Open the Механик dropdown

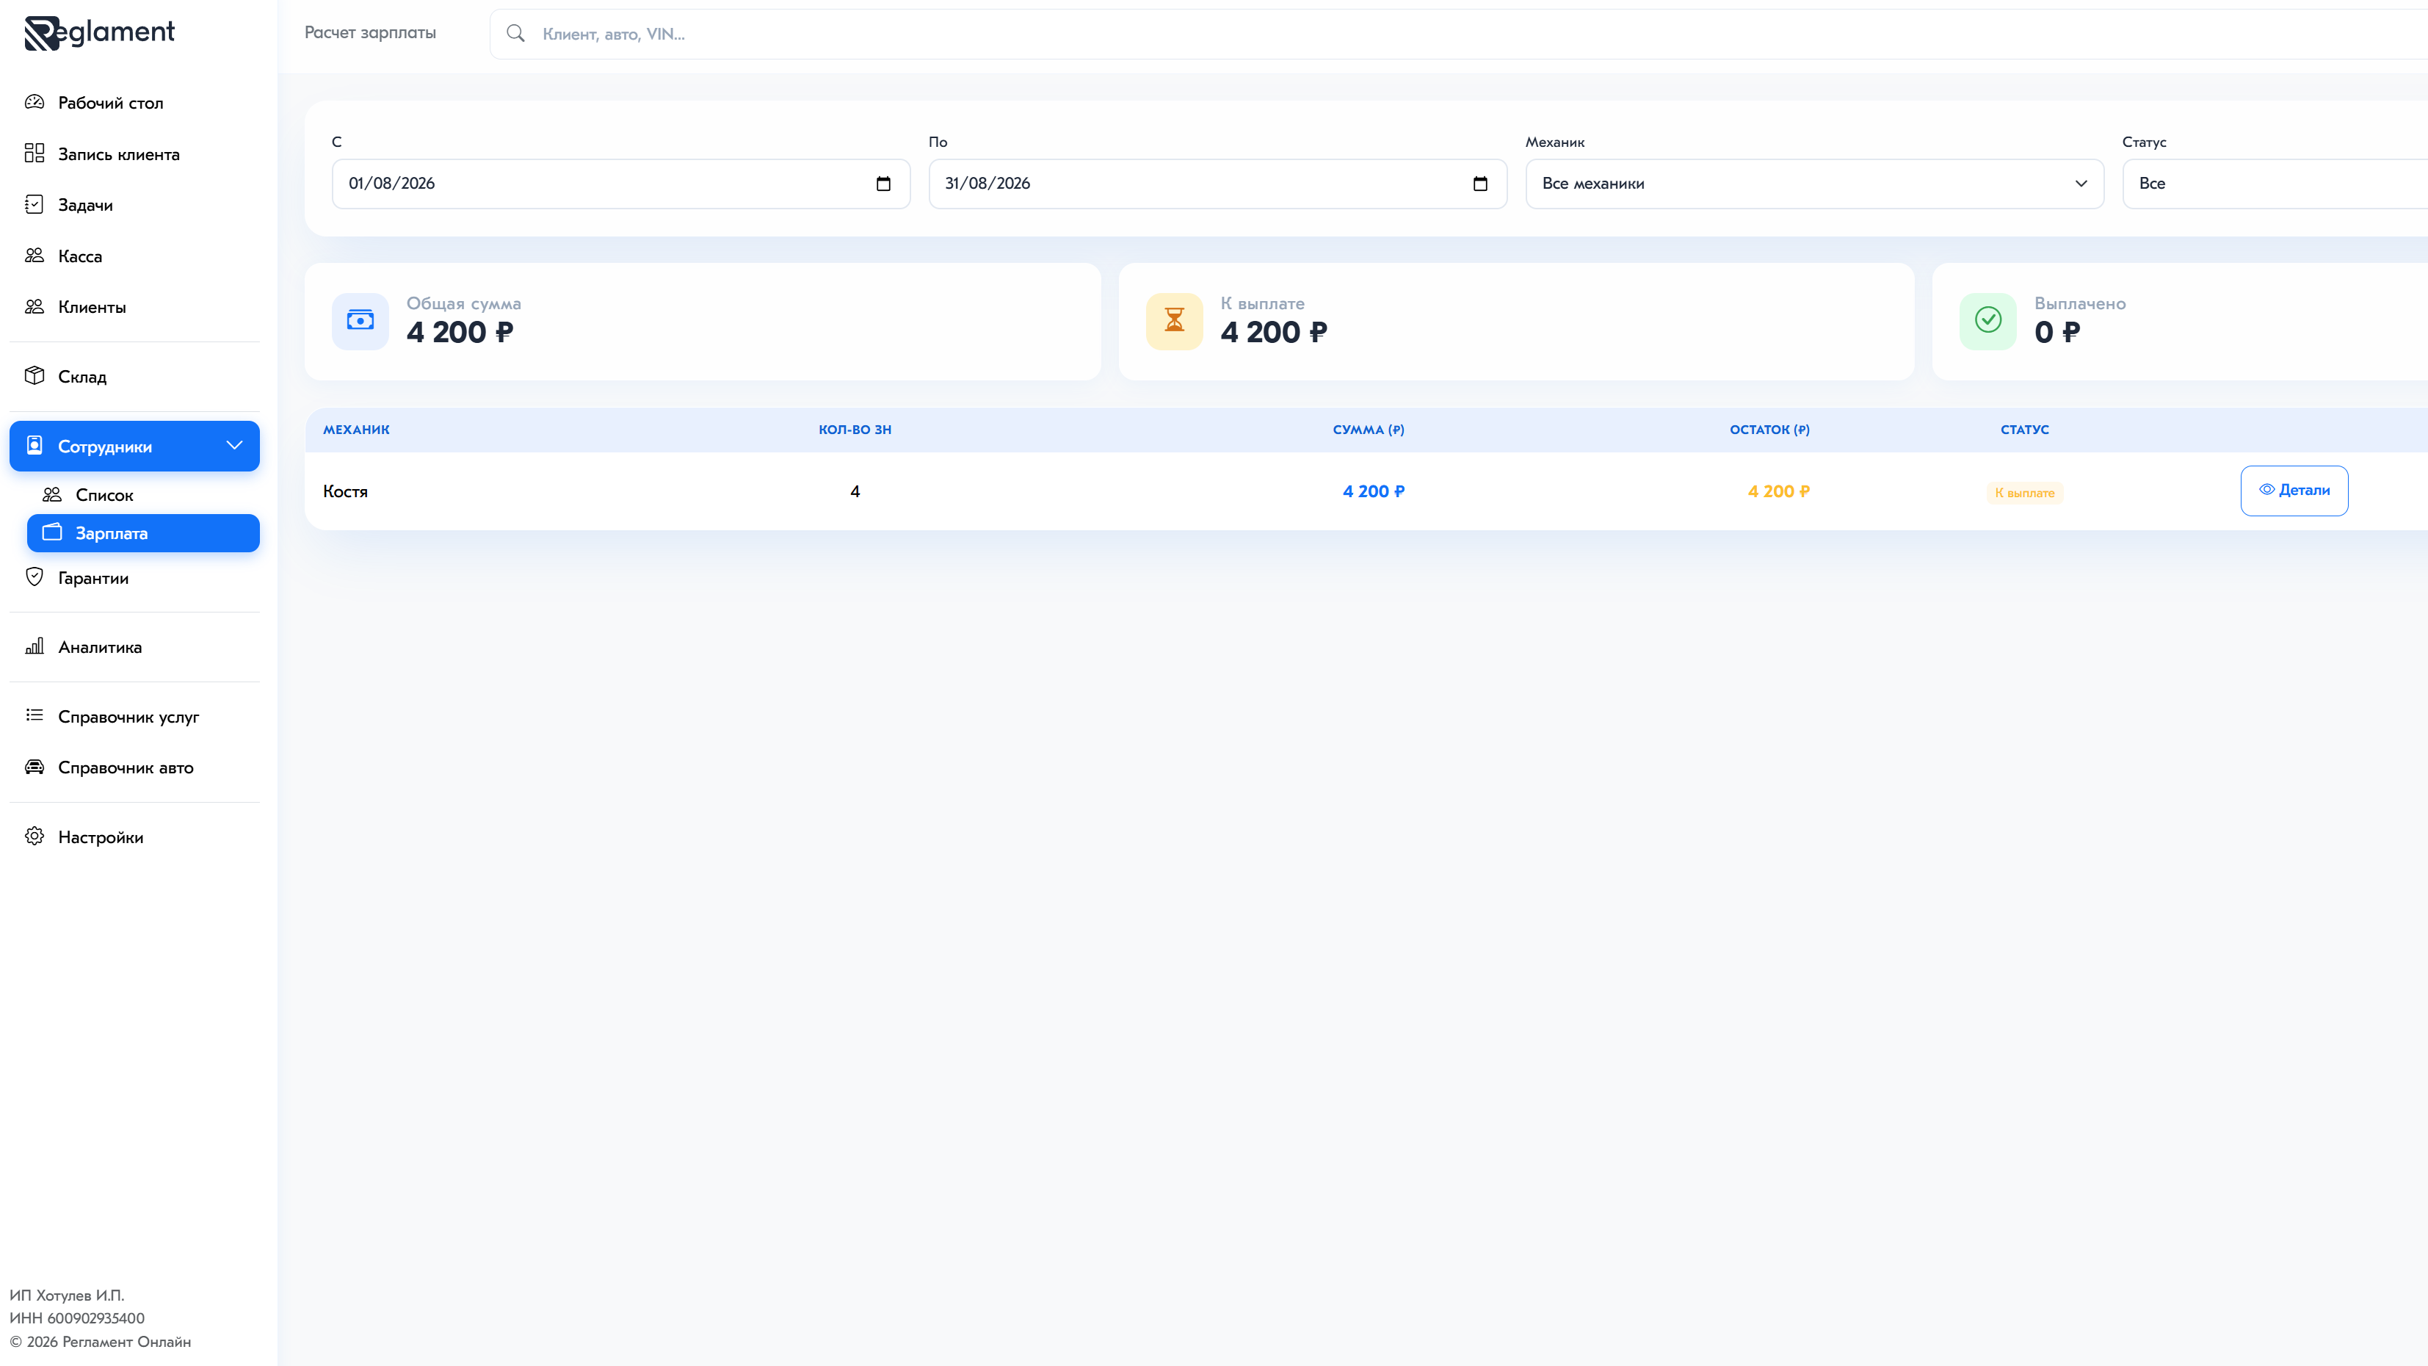tap(1814, 183)
